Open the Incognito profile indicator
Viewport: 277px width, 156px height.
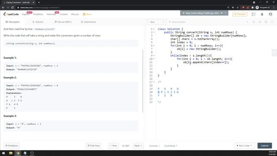click(x=263, y=8)
